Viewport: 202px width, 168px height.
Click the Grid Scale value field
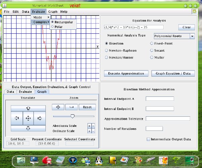pyautogui.click(x=18, y=143)
